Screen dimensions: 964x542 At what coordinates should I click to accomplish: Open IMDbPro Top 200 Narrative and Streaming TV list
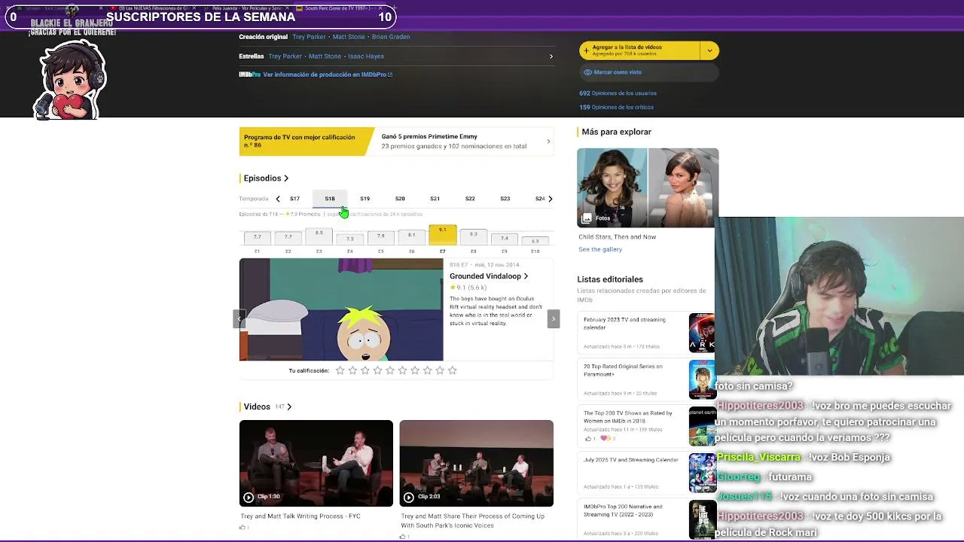[623, 510]
